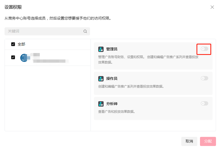Viewport: 220px width, 150px height.
Task: Click the 关键词 search input field
Action: point(44,31)
